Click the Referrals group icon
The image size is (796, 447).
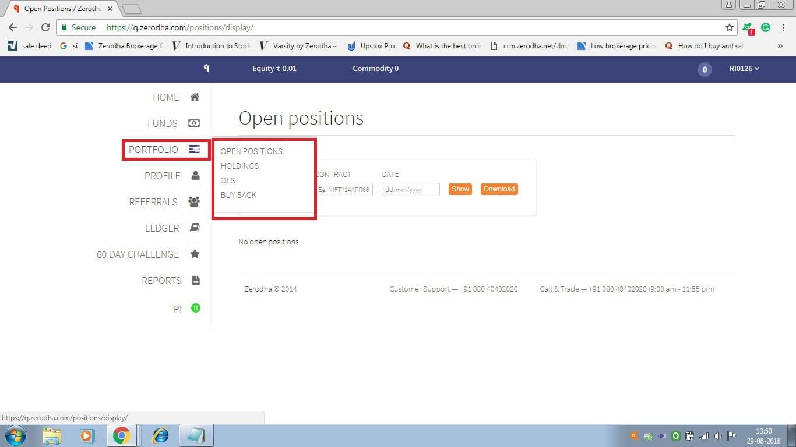coord(194,202)
